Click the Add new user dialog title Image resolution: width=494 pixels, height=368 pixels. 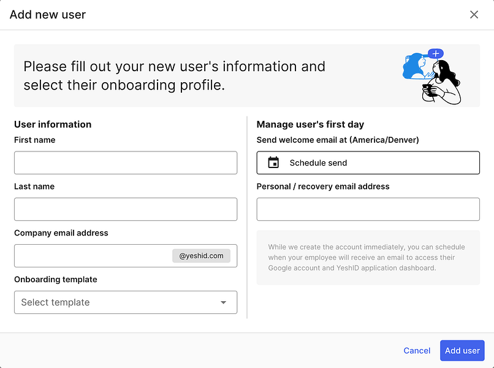click(x=48, y=15)
